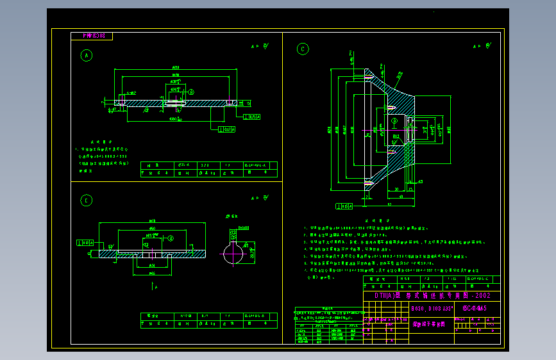
Task: Click the "B650, D108 λ35°" specification text
Action: coord(432,309)
